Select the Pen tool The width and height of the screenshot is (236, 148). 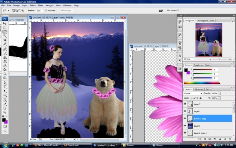click(5, 83)
